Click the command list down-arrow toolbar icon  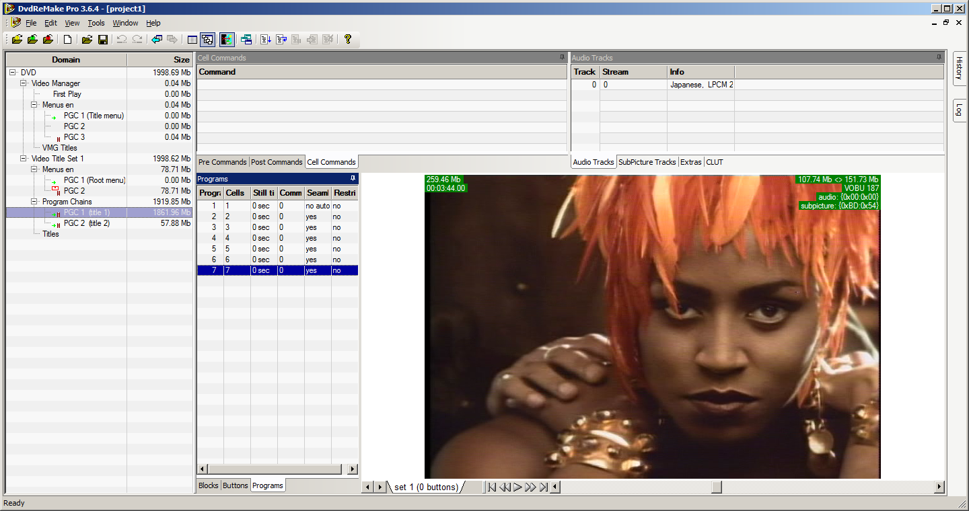266,40
